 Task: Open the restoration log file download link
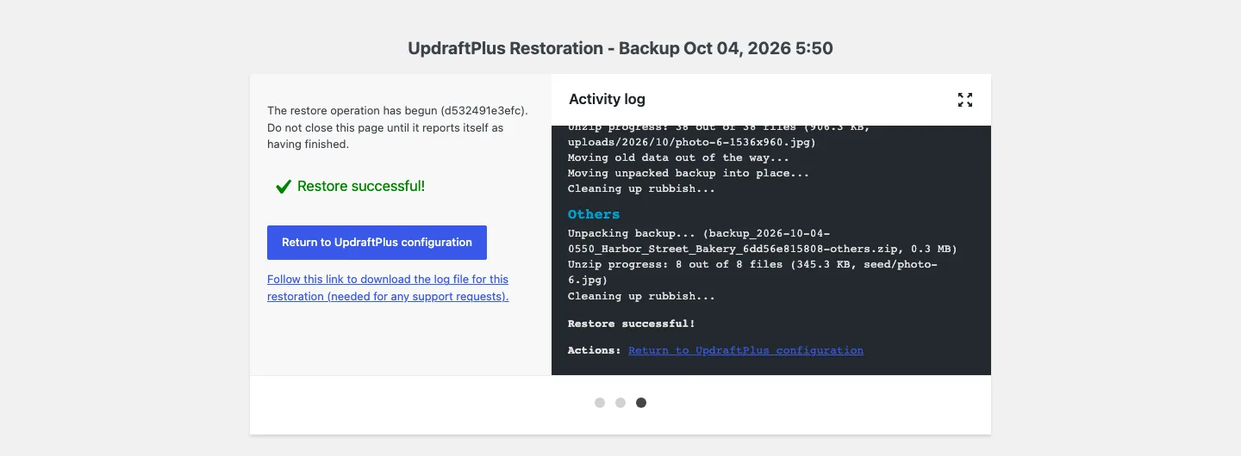click(x=388, y=288)
